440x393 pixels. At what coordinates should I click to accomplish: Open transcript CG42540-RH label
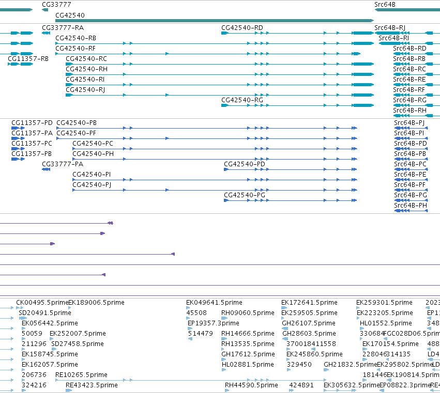(87, 69)
